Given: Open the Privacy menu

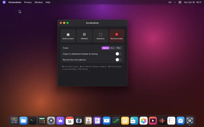Looking at the screenshot, I should pyautogui.click(x=28, y=2).
